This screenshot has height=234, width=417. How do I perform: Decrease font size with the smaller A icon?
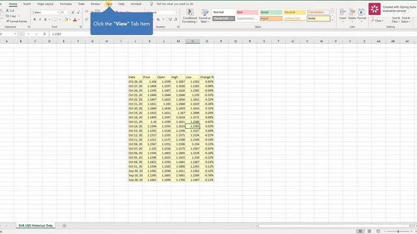pyautogui.click(x=78, y=12)
